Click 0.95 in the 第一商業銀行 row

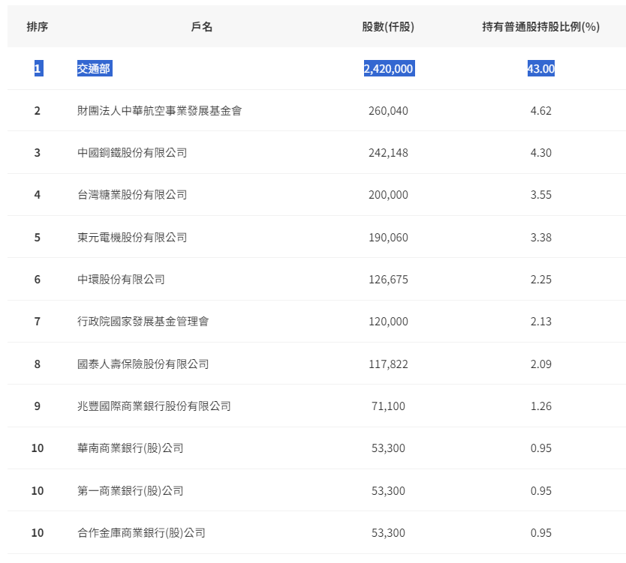coord(541,491)
